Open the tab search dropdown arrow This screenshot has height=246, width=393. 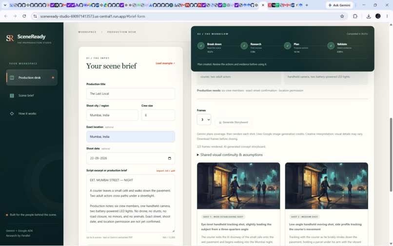click(5, 5)
